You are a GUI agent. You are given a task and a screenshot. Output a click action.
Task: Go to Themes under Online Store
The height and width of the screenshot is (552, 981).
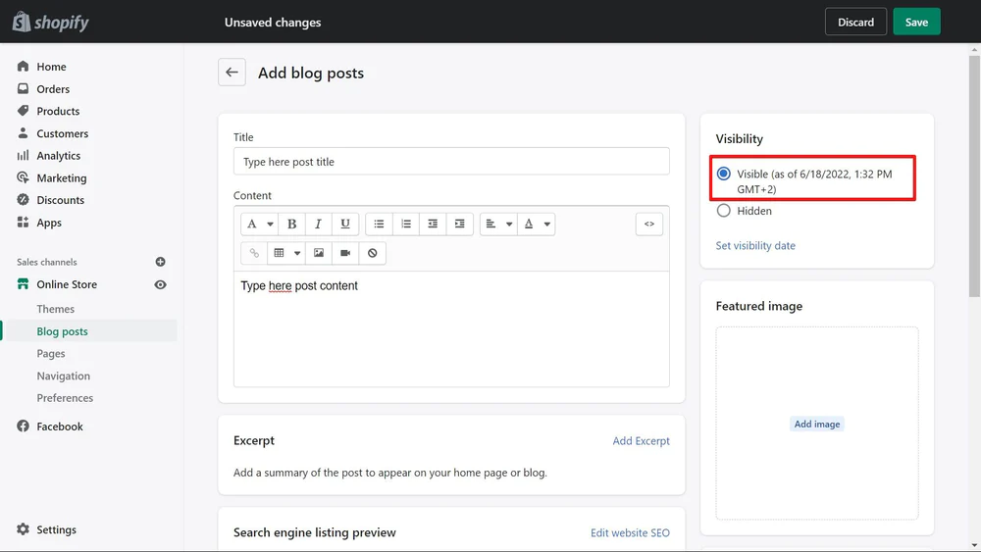56,309
